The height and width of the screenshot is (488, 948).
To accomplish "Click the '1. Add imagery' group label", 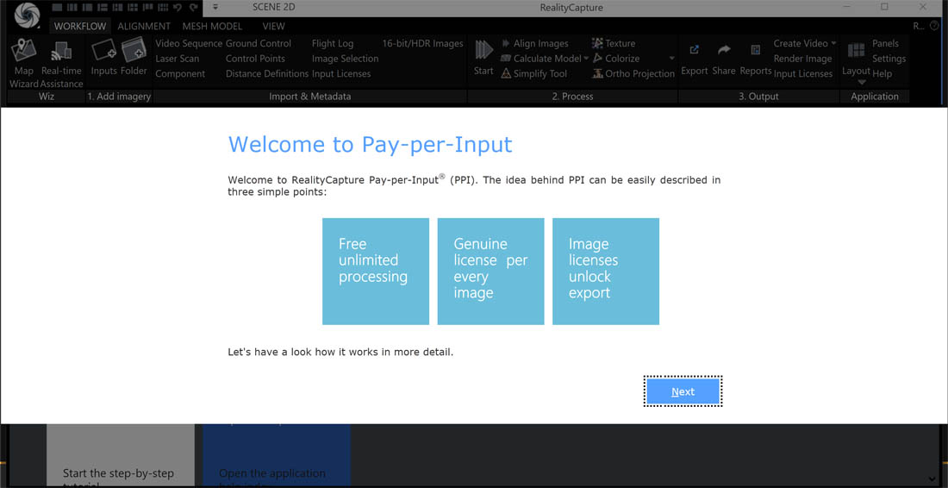I will pyautogui.click(x=119, y=97).
